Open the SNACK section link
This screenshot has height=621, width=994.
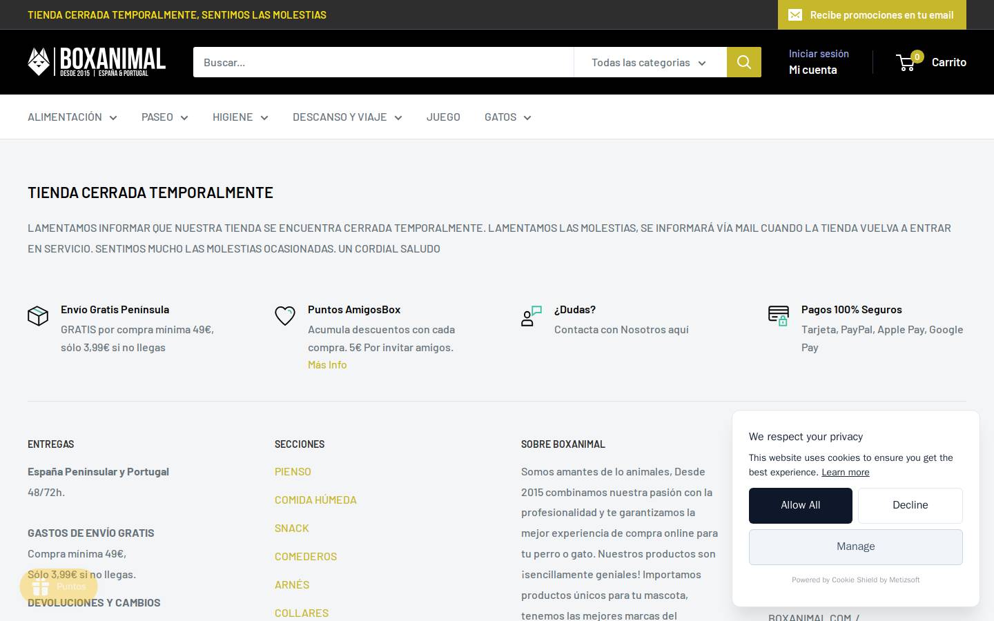tap(292, 528)
